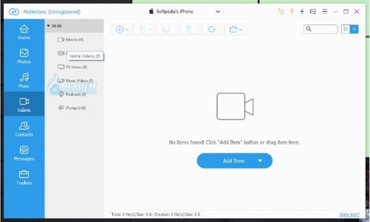Select Music Videos (0) category

tap(76, 81)
